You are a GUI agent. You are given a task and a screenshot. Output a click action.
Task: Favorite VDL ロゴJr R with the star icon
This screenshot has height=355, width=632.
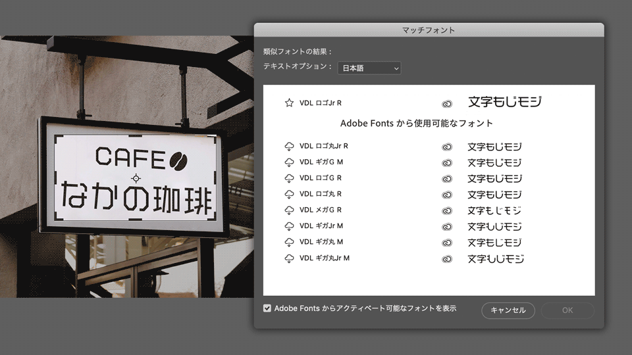(289, 103)
